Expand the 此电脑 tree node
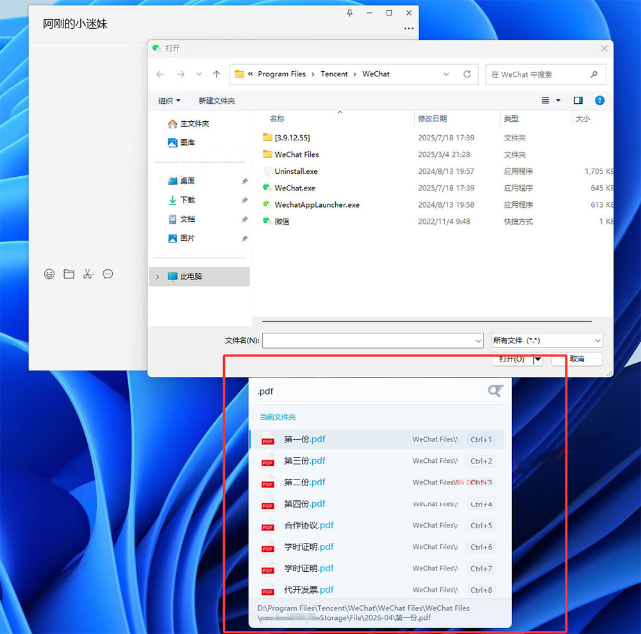This screenshot has width=641, height=634. 158,277
